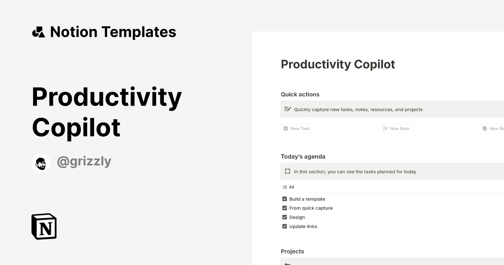
Task: Toggle the Design task checkbox
Action: coord(284,217)
